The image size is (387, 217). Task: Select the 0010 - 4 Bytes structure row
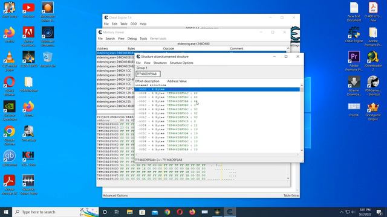click(217, 105)
